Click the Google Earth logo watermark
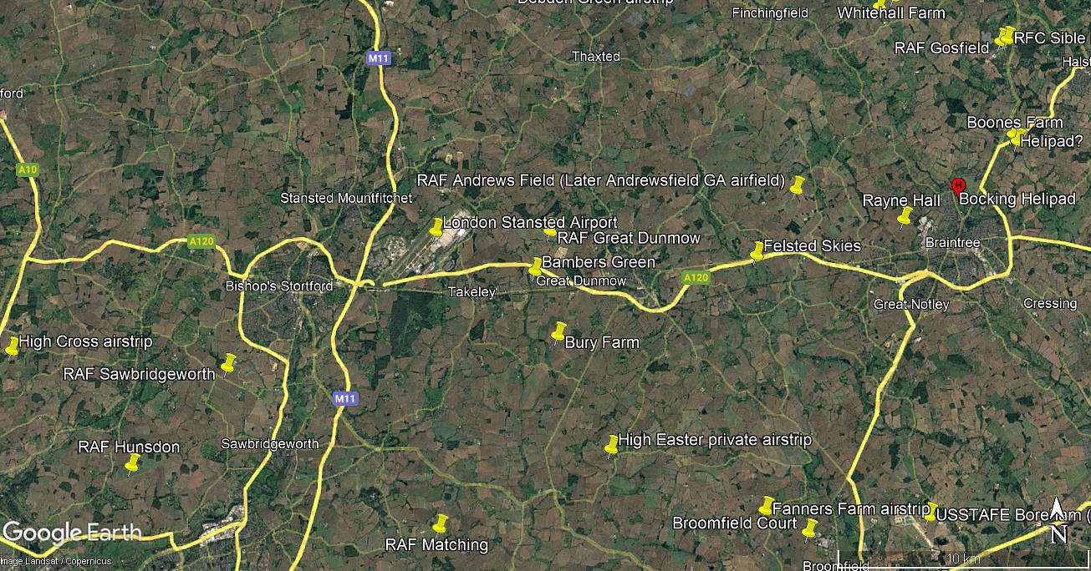Screen dimensions: 1091x571 pyautogui.click(x=71, y=533)
